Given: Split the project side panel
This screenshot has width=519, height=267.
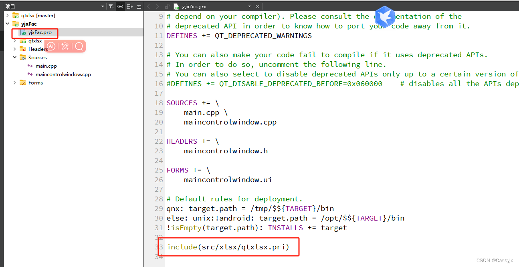Looking at the screenshot, I should point(129,6).
